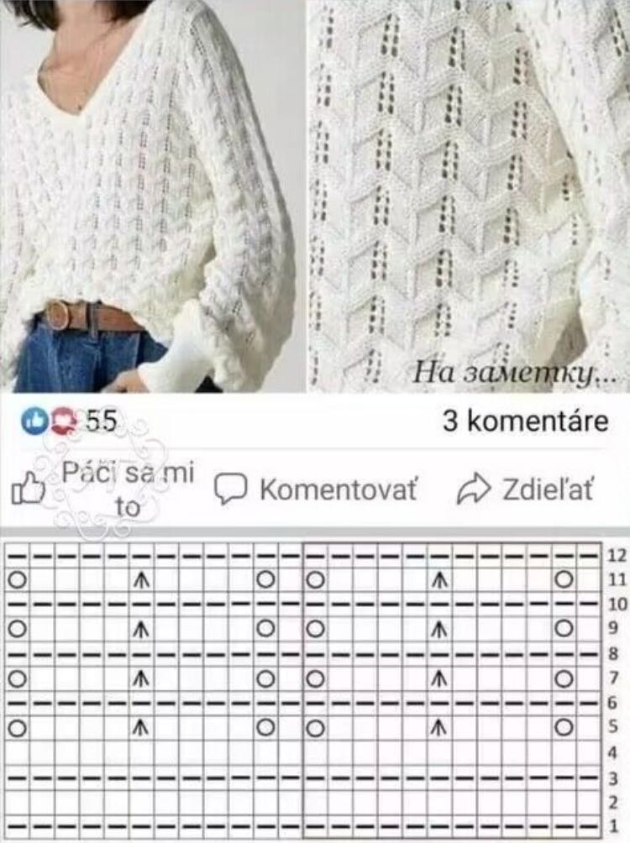This screenshot has height=843, width=630.
Task: Click the red love reaction badge
Action: [x=64, y=421]
